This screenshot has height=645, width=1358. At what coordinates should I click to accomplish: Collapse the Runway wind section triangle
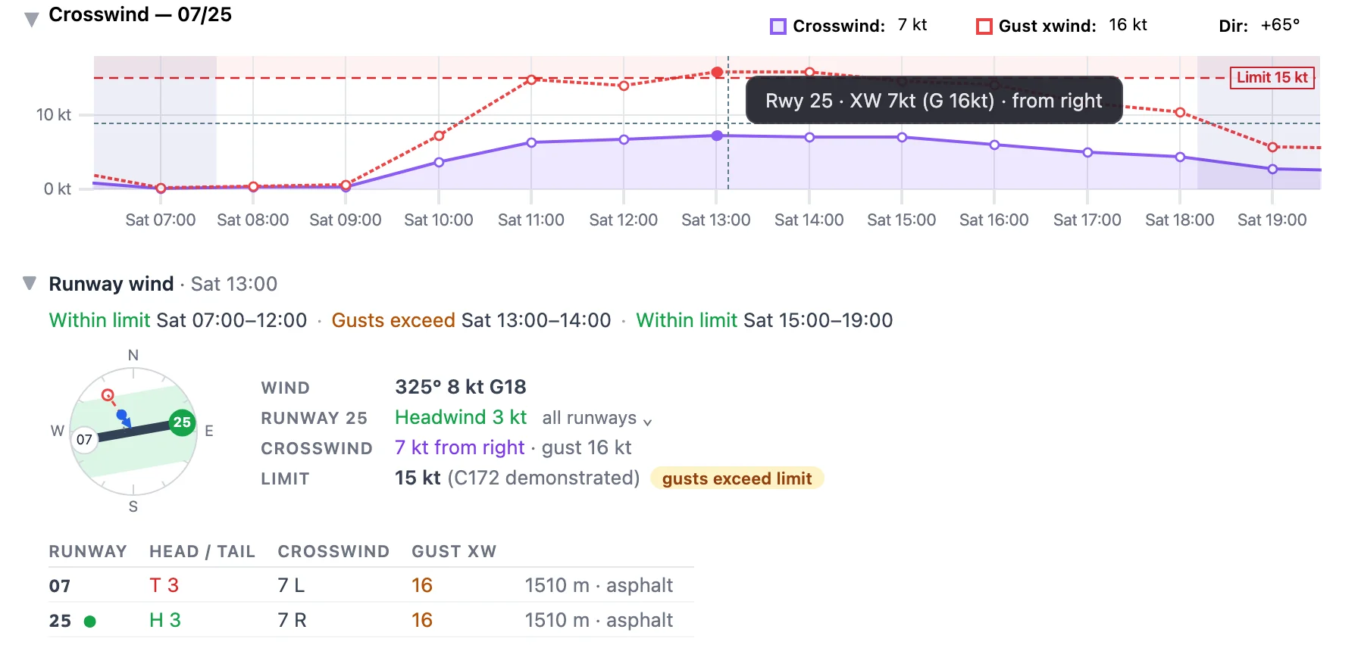tap(30, 283)
